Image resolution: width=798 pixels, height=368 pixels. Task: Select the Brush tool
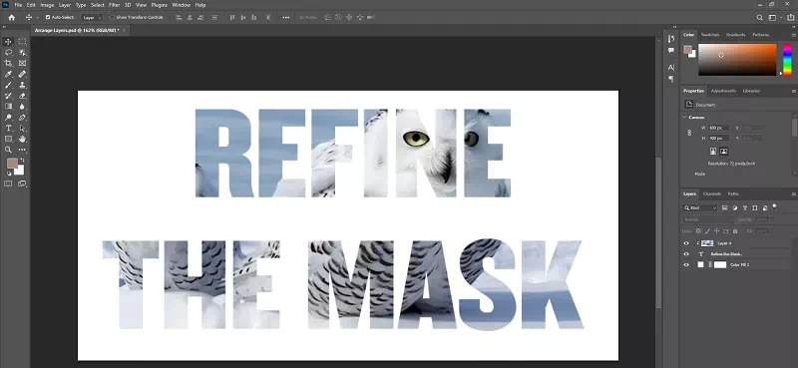click(x=8, y=85)
